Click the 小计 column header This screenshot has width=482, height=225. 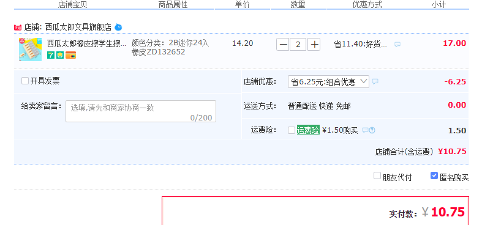(x=439, y=4)
